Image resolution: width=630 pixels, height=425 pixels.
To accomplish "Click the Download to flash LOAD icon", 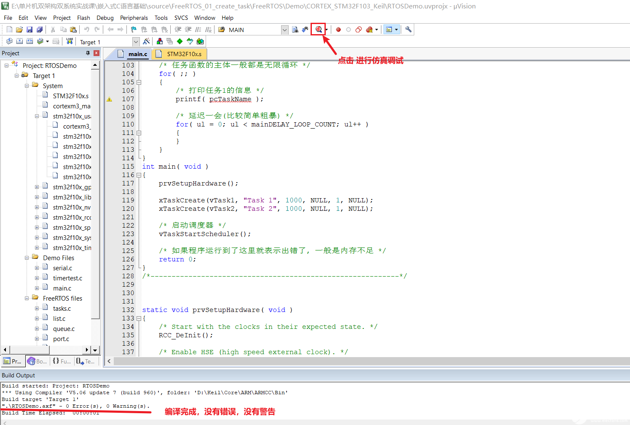I will pyautogui.click(x=70, y=41).
